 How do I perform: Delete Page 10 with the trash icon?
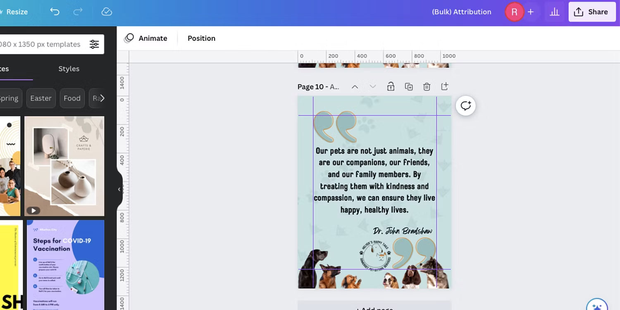point(427,86)
